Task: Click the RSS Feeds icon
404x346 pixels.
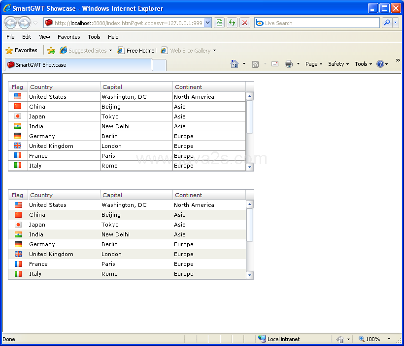Action: 255,64
